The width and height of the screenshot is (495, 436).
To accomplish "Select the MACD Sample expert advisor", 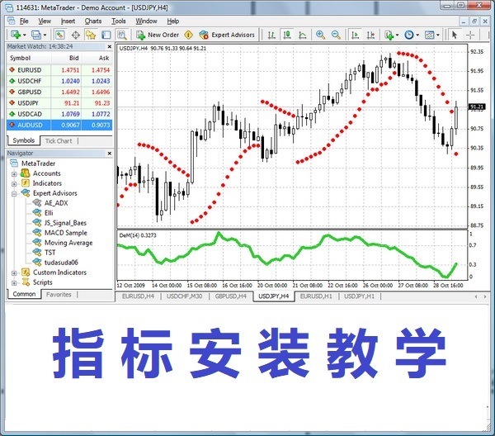I will tap(60, 233).
